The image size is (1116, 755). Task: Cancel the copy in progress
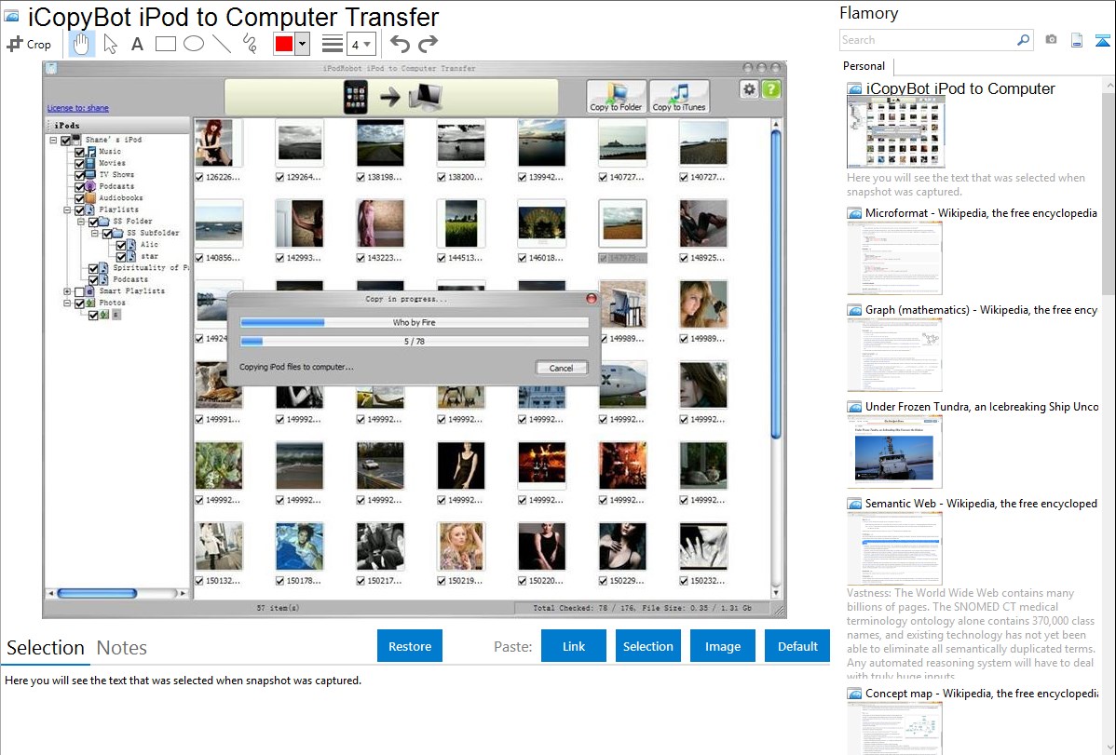(x=561, y=368)
